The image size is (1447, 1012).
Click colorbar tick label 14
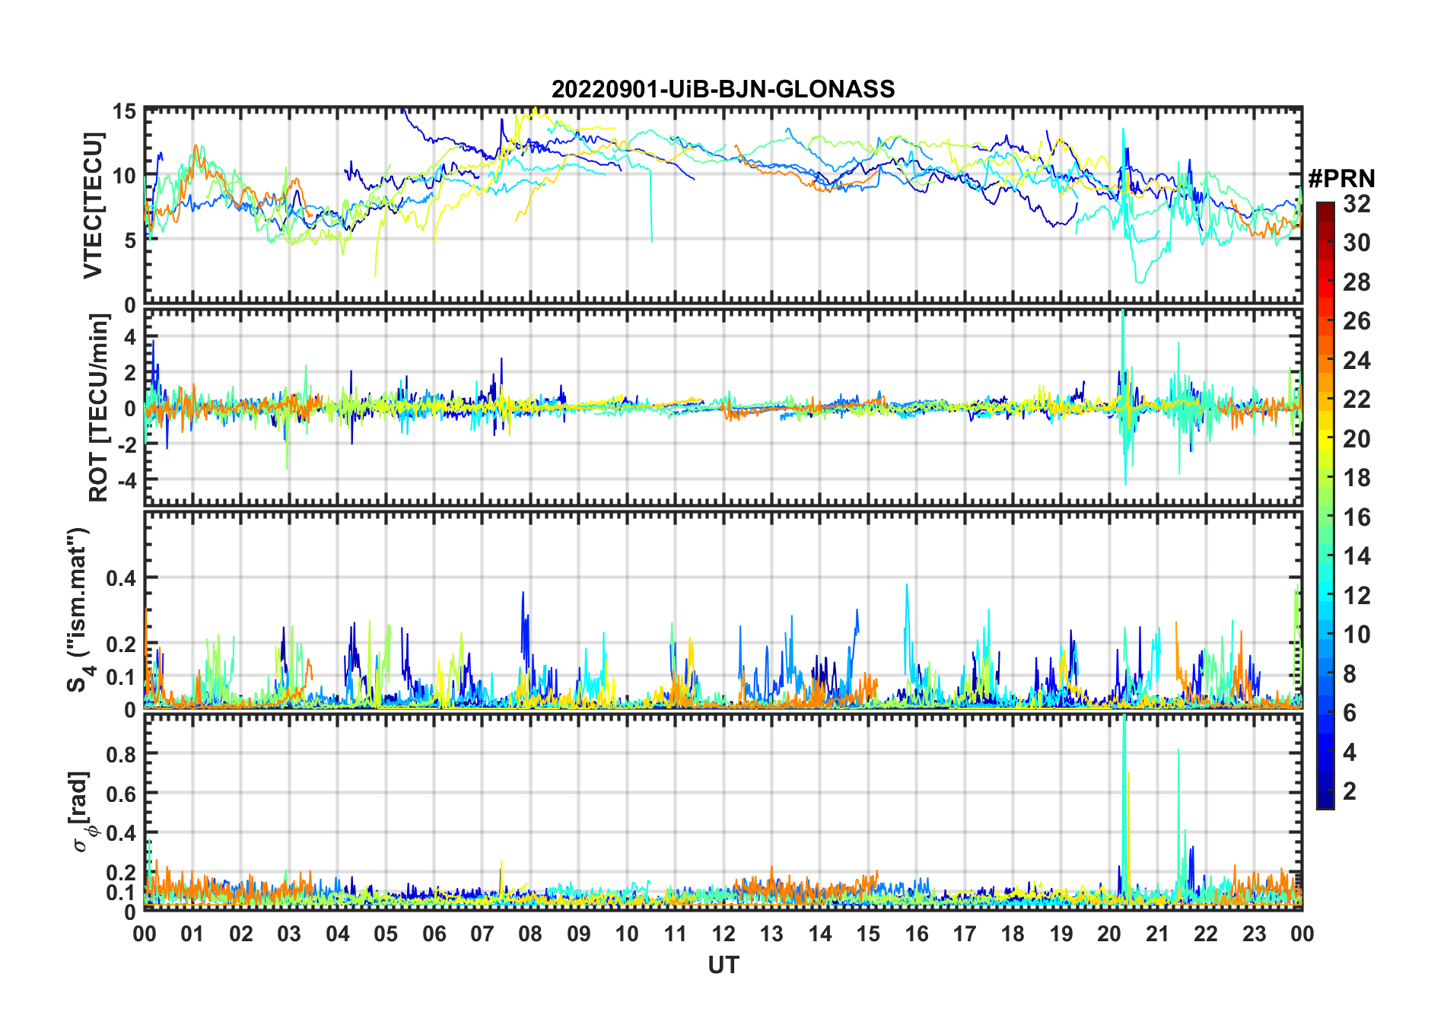click(x=1356, y=556)
